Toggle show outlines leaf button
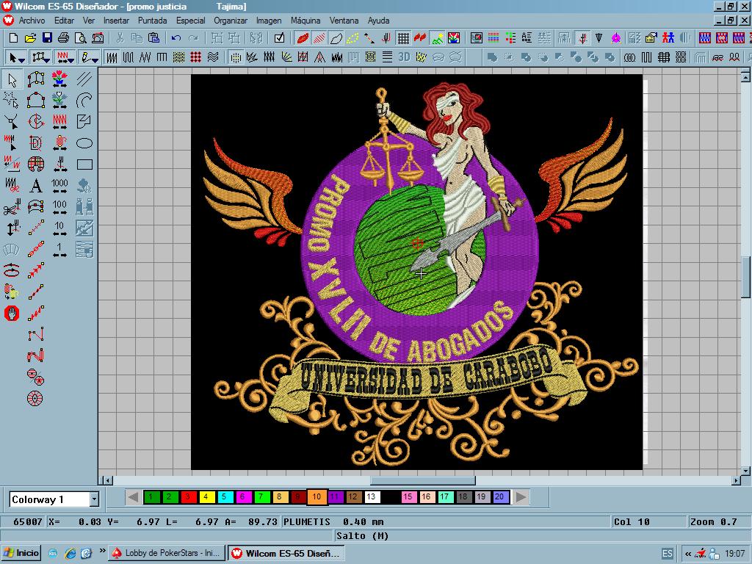 pos(336,38)
